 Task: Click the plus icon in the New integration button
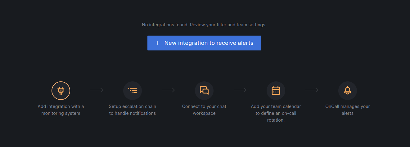[x=158, y=43]
